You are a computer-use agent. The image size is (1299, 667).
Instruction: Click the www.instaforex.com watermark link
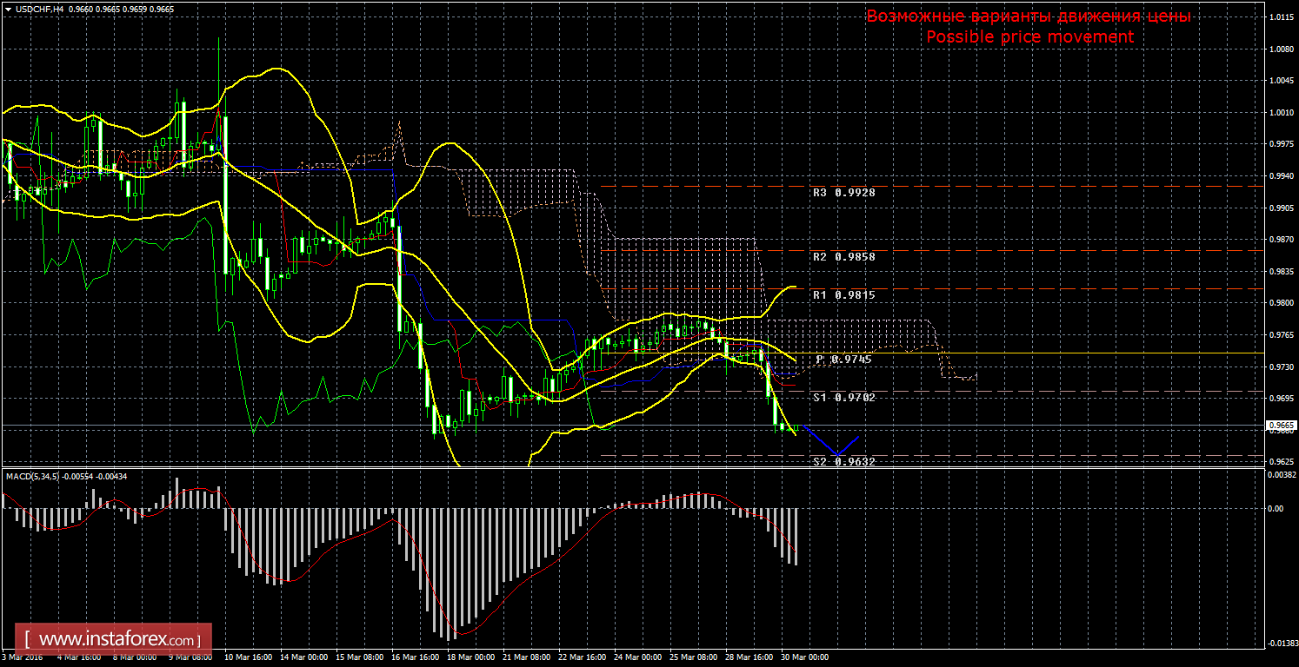[114, 641]
